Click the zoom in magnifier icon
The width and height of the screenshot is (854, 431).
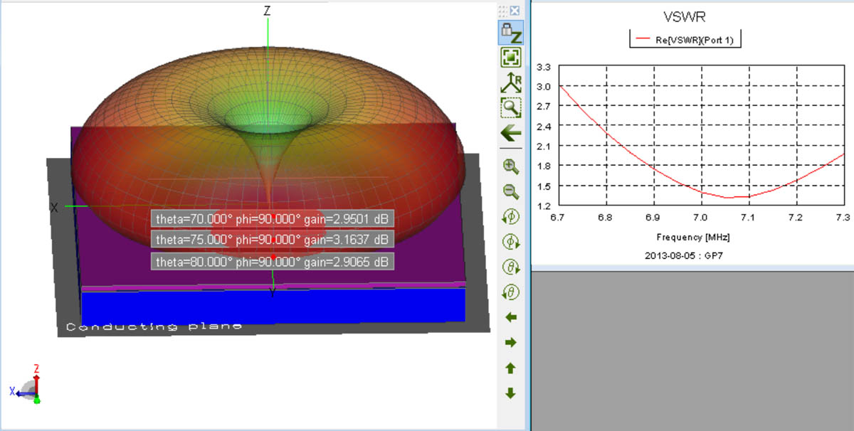pos(511,166)
